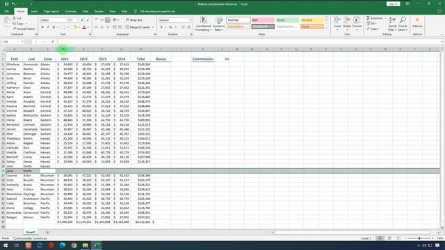Open Chrome from the taskbar
The image size is (445, 250).
[74, 245]
